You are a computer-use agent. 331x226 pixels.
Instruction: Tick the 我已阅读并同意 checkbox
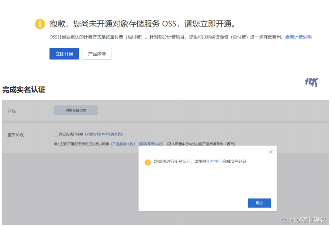(x=56, y=134)
